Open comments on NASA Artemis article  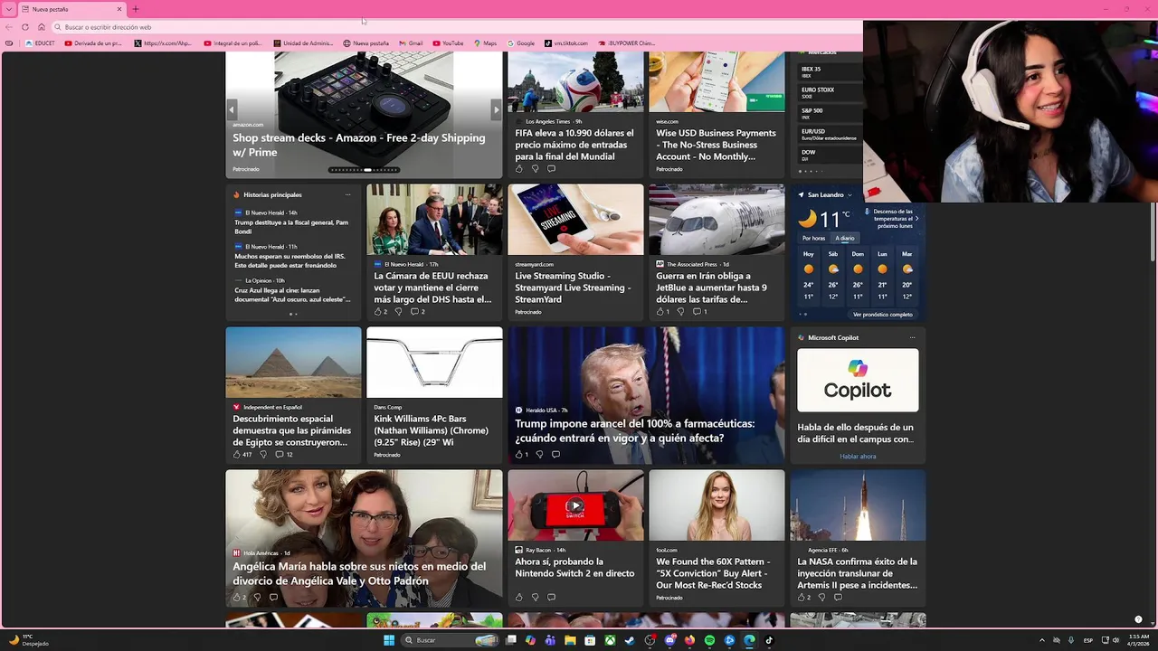tap(838, 597)
